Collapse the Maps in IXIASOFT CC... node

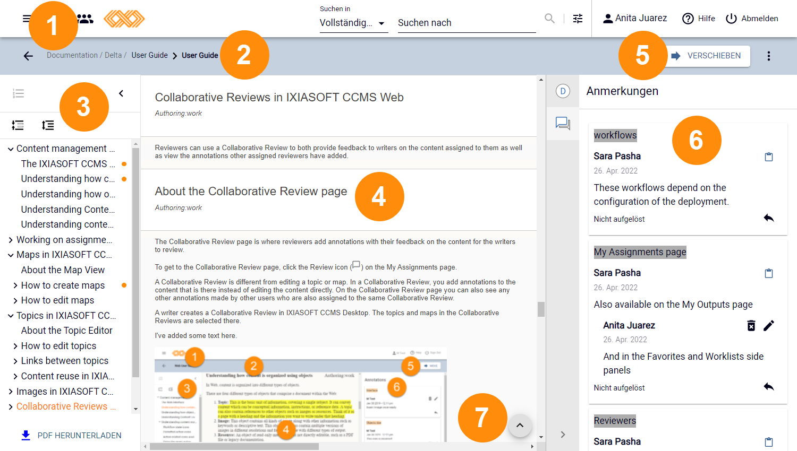click(11, 255)
